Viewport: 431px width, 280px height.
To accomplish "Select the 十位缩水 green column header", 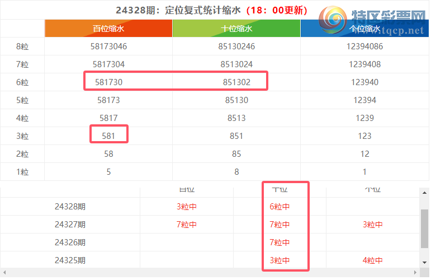I will click(236, 29).
